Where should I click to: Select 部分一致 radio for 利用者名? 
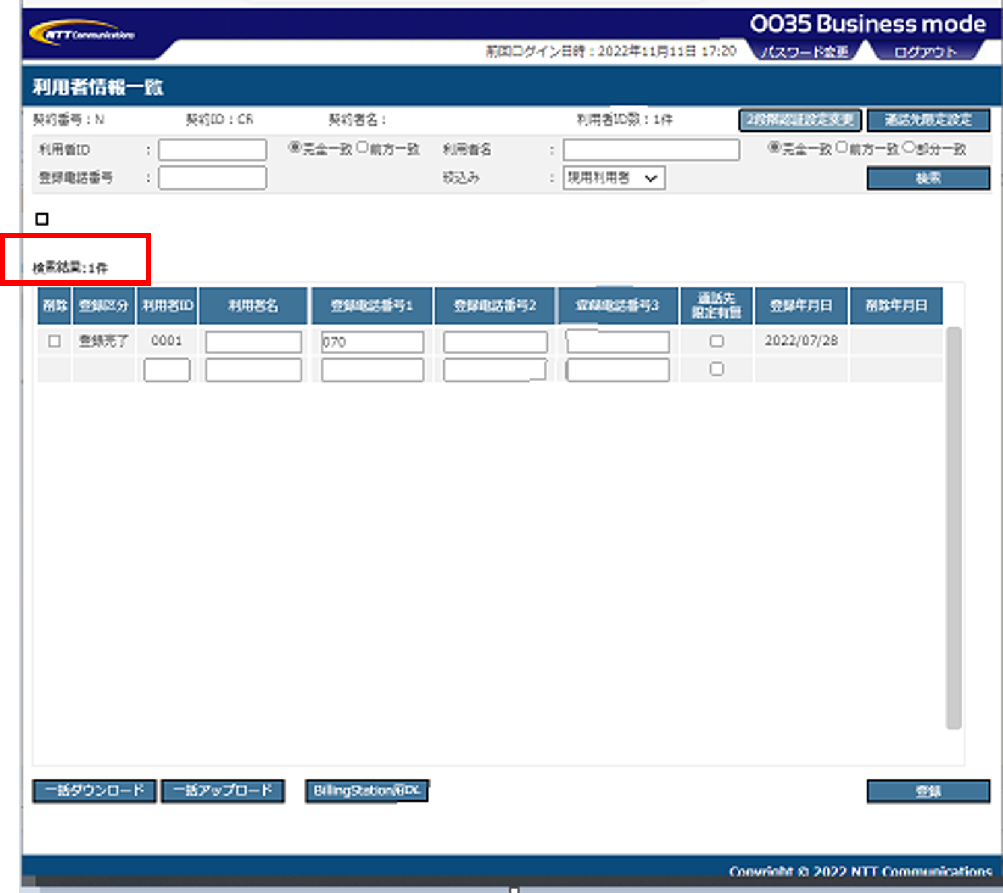coord(909,147)
